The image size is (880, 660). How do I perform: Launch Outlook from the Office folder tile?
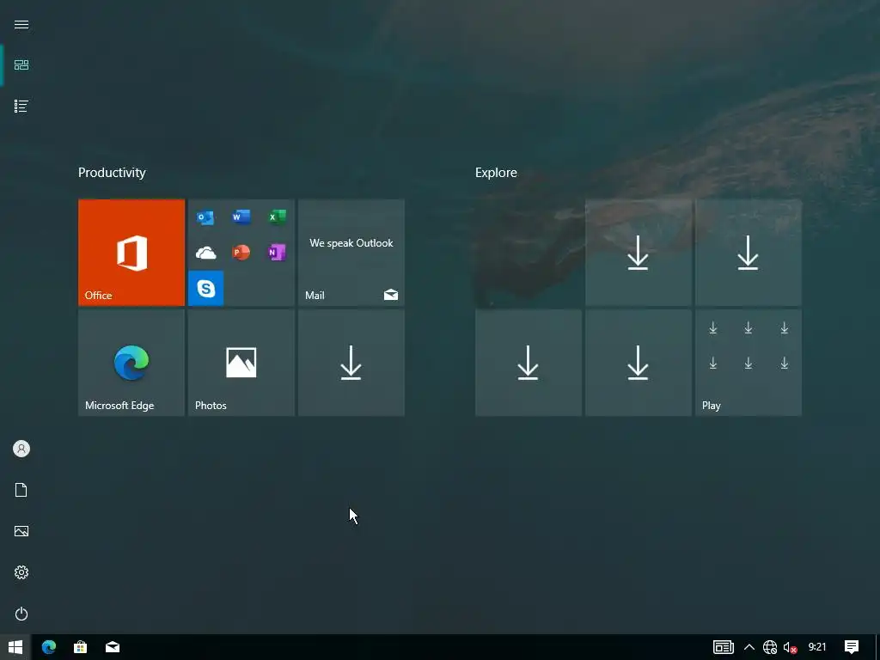pyautogui.click(x=205, y=217)
